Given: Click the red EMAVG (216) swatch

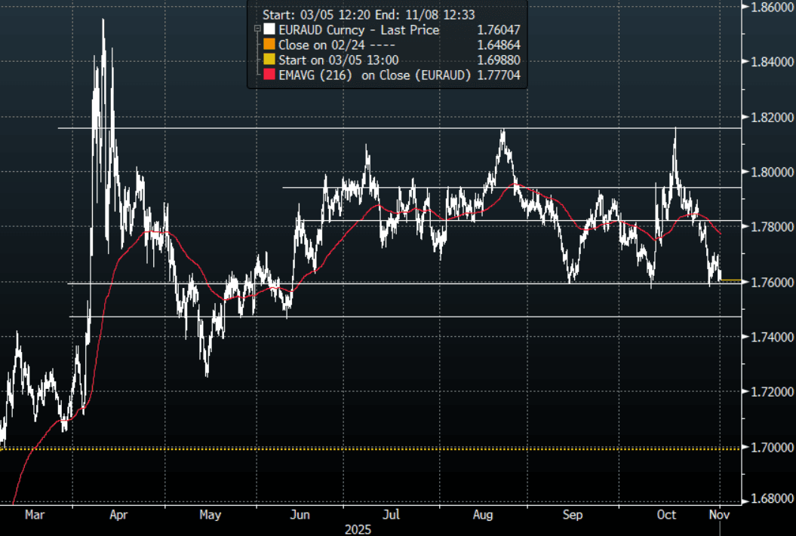Looking at the screenshot, I should 269,75.
